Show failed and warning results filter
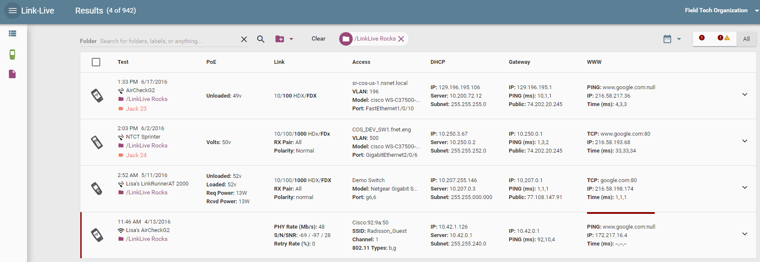This screenshot has height=262, width=760. (x=723, y=38)
